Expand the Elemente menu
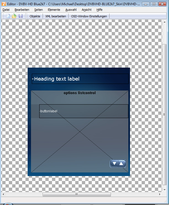 [x=54, y=10]
